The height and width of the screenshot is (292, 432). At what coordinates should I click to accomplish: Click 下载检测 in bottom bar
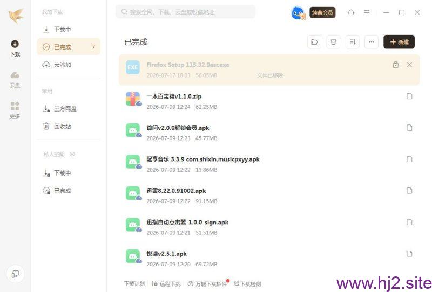pos(247,284)
